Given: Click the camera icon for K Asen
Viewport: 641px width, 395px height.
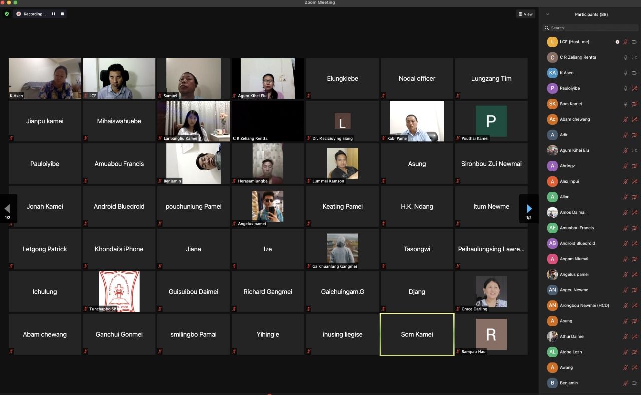Looking at the screenshot, I should 634,73.
